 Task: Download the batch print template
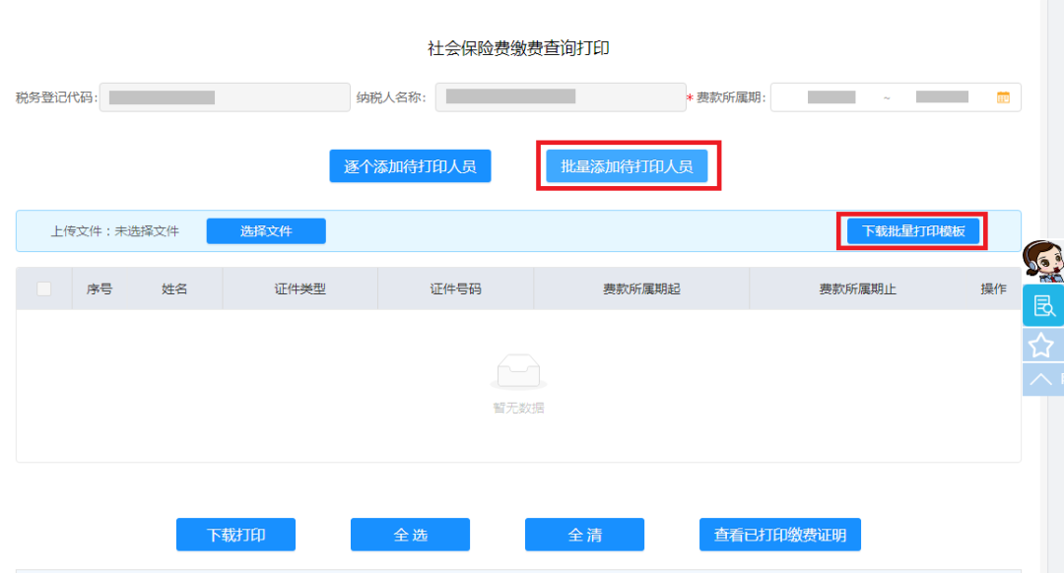click(x=911, y=230)
